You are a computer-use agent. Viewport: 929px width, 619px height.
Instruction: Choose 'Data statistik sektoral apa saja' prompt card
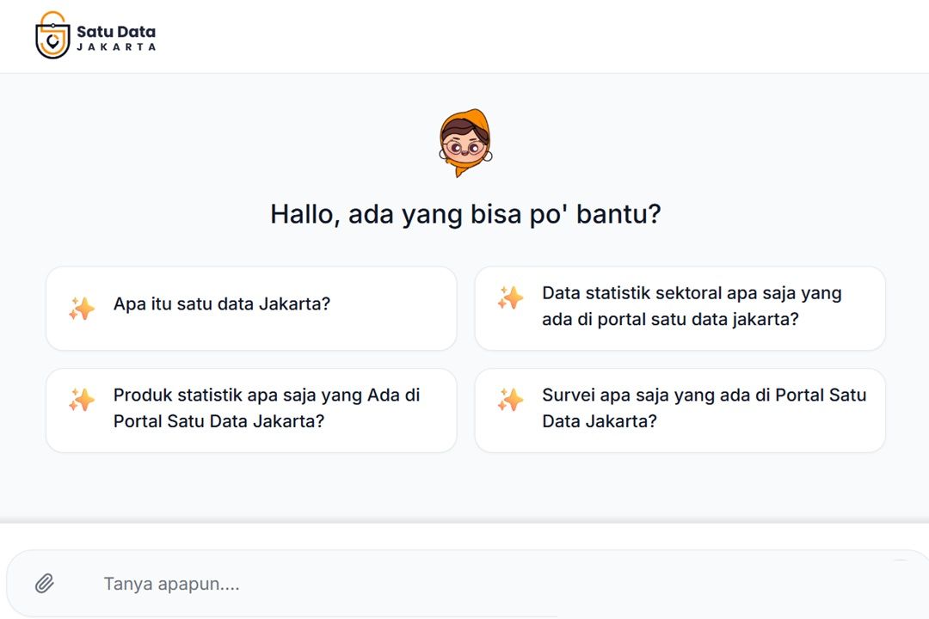pyautogui.click(x=680, y=309)
